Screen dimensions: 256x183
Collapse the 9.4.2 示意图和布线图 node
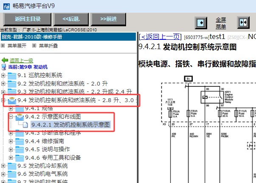pos(11,116)
